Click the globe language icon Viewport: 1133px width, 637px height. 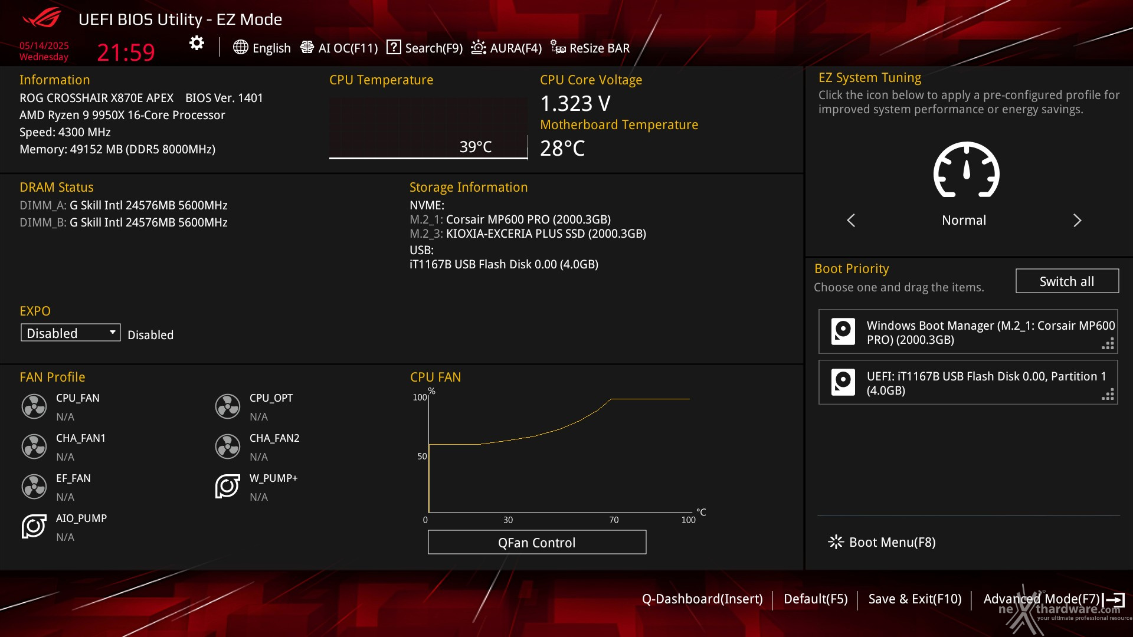click(x=240, y=47)
